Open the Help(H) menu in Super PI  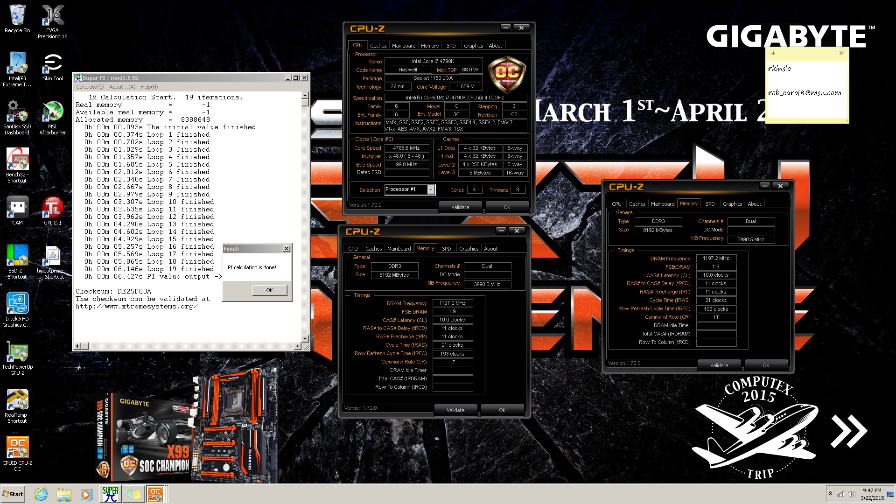pyautogui.click(x=149, y=87)
